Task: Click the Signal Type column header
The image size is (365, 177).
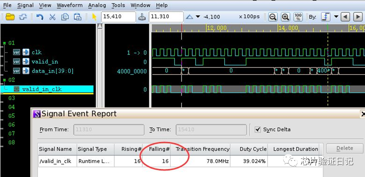Action: coord(95,149)
